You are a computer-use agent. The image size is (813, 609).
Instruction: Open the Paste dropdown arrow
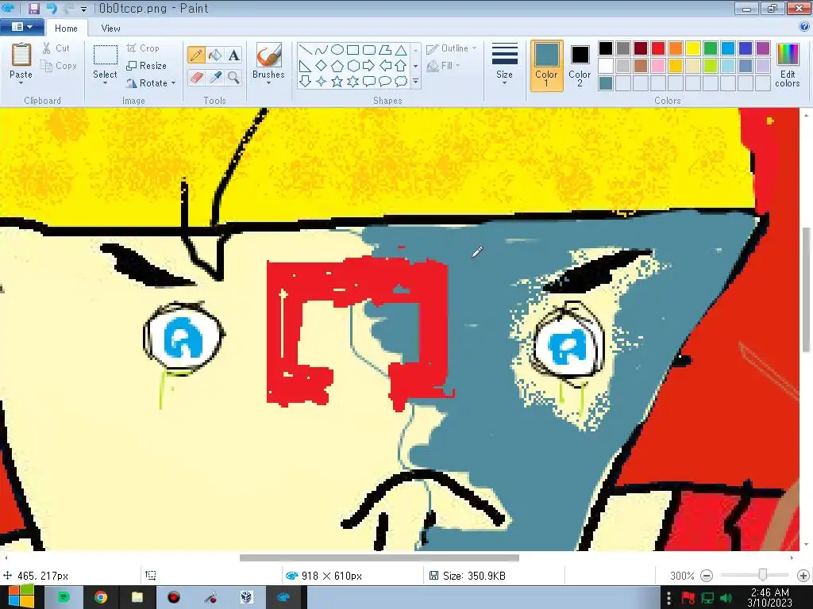[21, 82]
